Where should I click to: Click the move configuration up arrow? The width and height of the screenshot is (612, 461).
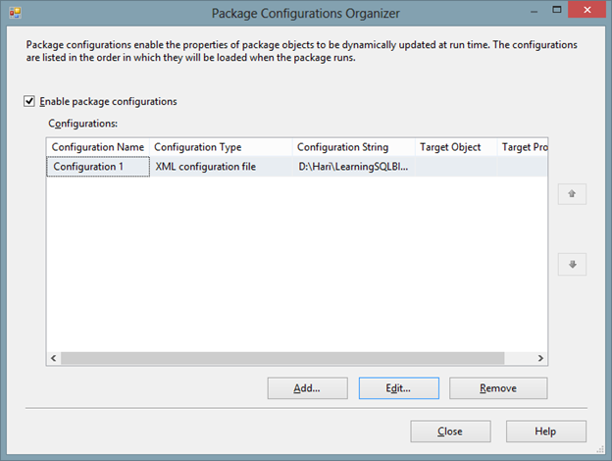point(572,194)
